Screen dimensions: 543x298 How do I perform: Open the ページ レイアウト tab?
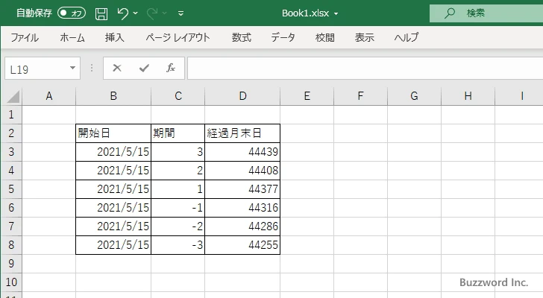coord(178,37)
